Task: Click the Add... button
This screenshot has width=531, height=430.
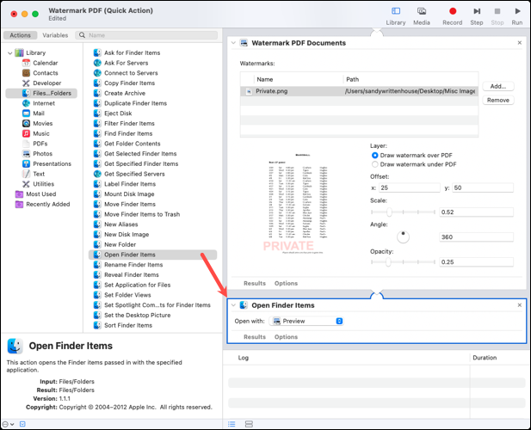Action: pos(497,86)
